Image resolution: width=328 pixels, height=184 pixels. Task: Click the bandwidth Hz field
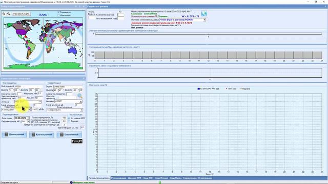[64, 118]
